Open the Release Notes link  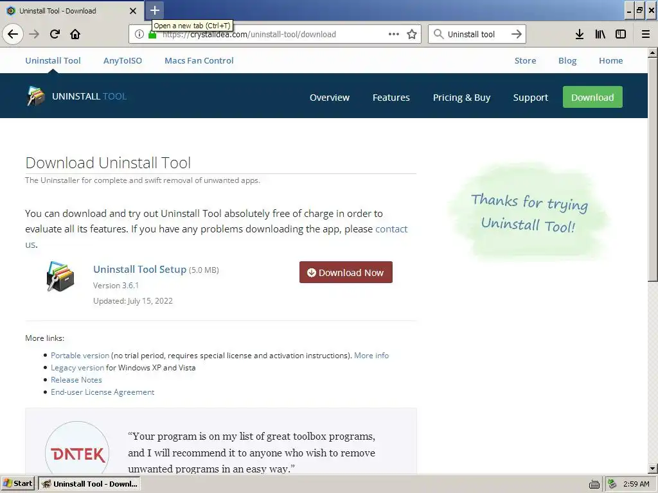point(76,379)
